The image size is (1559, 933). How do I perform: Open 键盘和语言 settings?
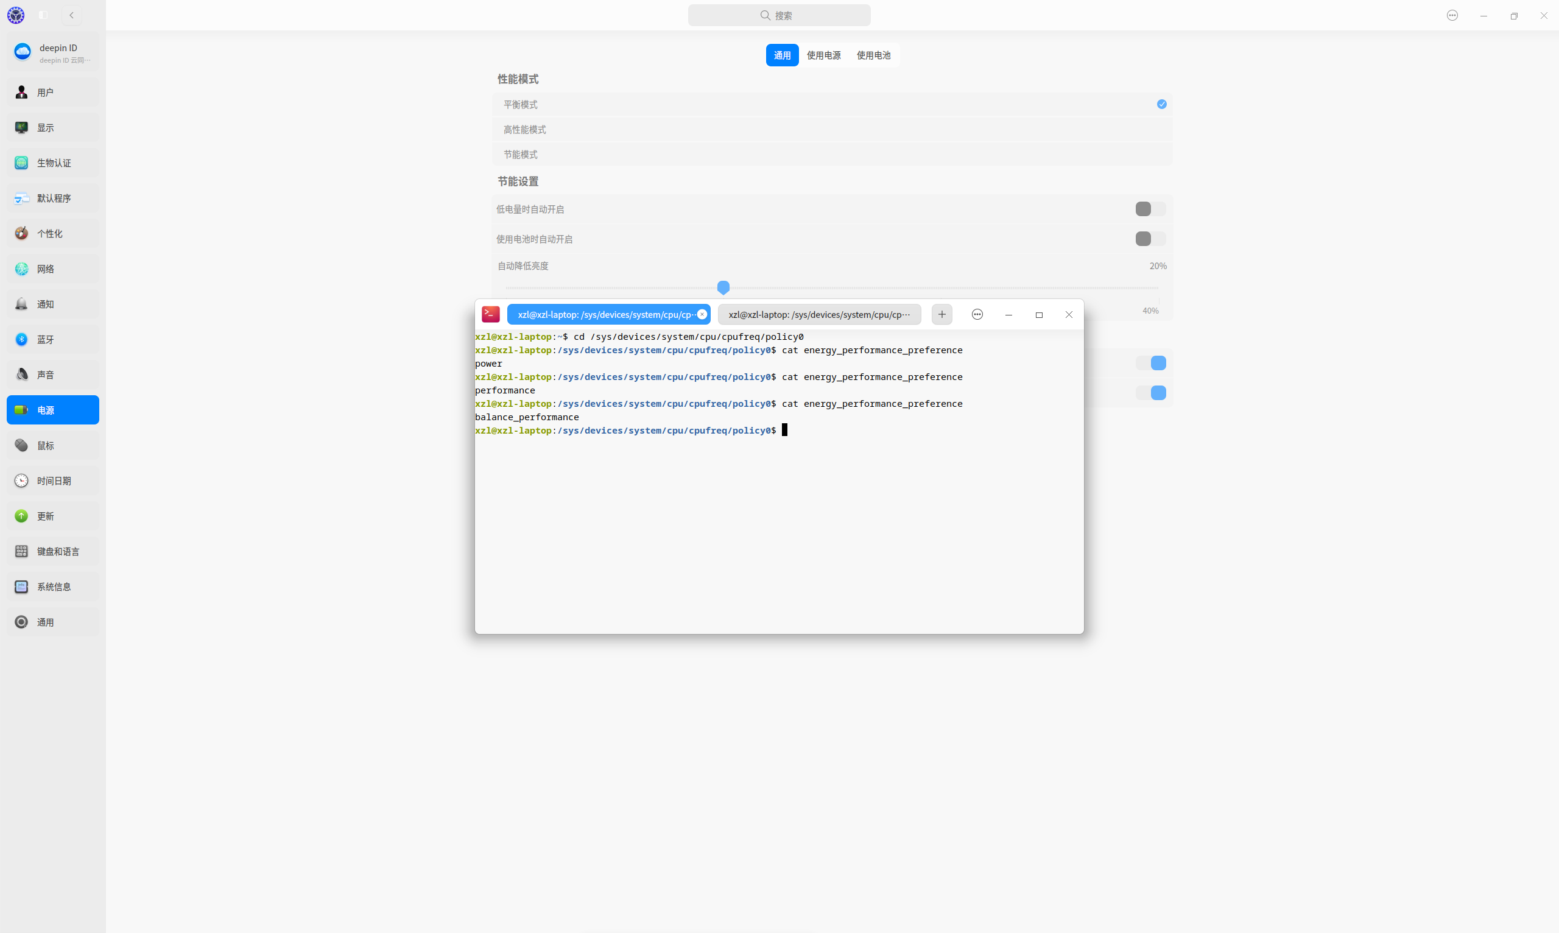(x=52, y=551)
